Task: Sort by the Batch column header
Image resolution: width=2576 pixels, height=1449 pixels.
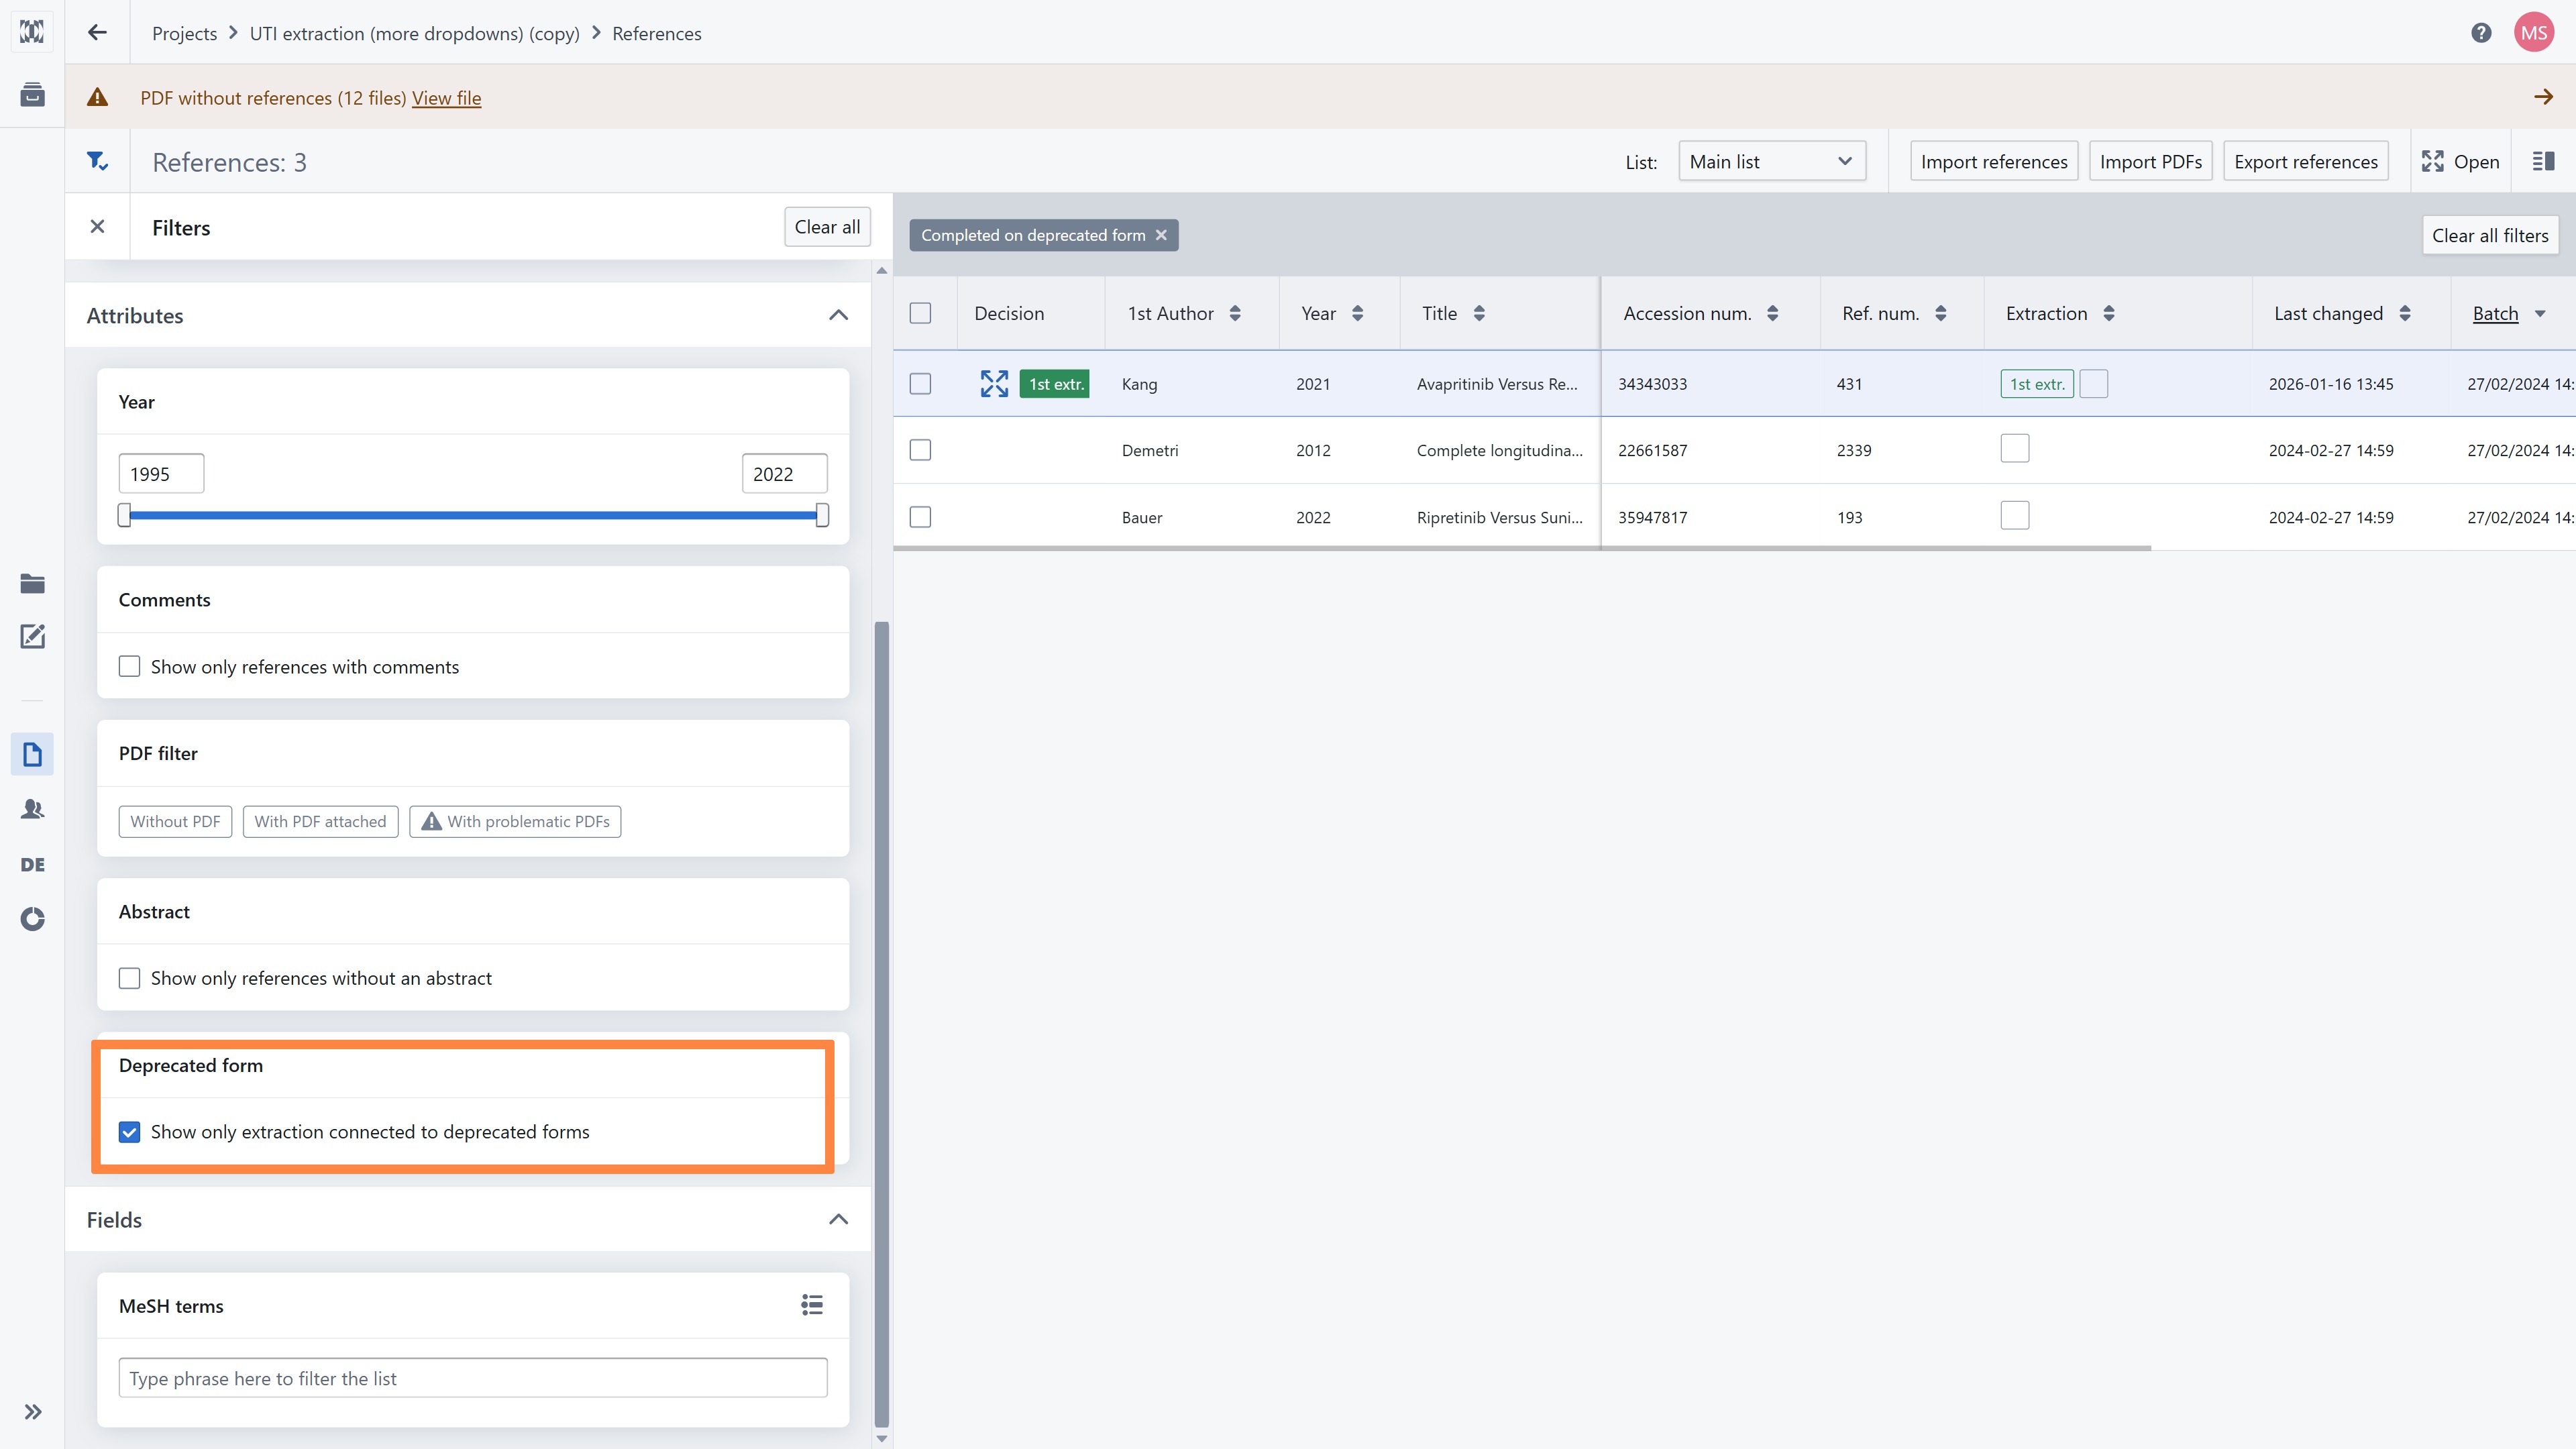Action: (2495, 314)
